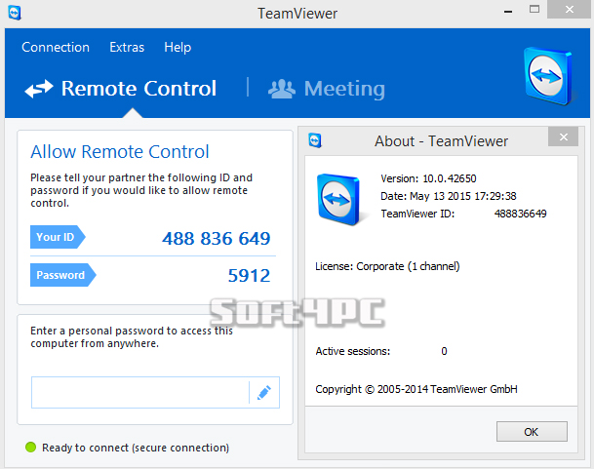This screenshot has height=469, width=594.
Task: Click the 'Please tell your partner' instruction text
Action: (141, 190)
